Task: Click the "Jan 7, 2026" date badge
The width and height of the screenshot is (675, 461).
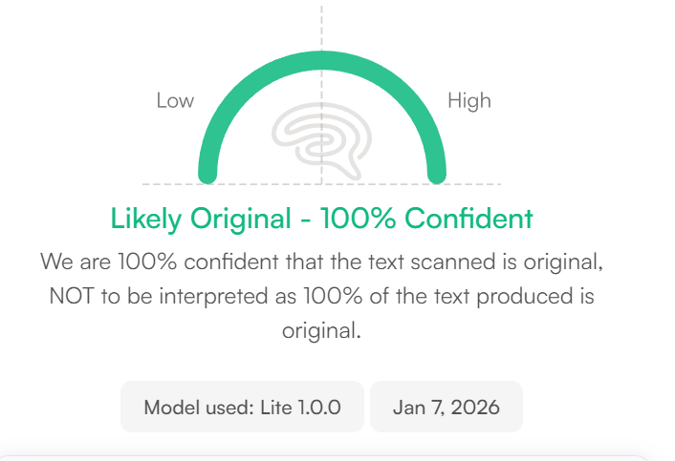Action: point(446,407)
